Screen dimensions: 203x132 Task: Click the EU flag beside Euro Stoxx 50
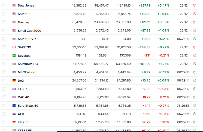pyautogui.click(x=14, y=106)
